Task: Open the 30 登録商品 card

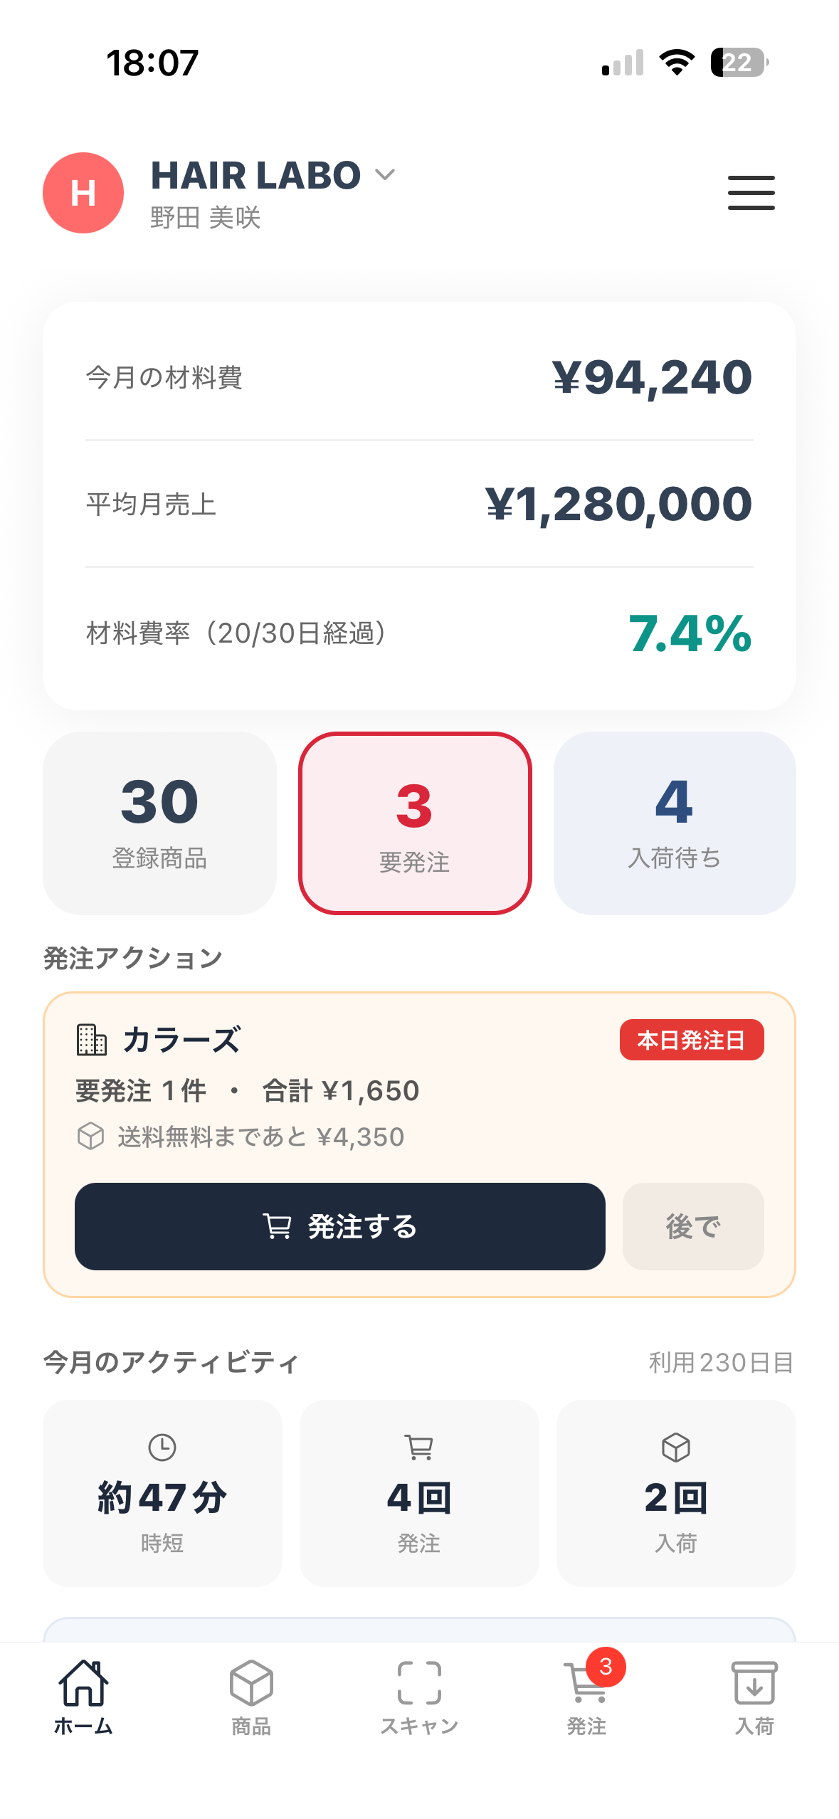Action: [159, 823]
